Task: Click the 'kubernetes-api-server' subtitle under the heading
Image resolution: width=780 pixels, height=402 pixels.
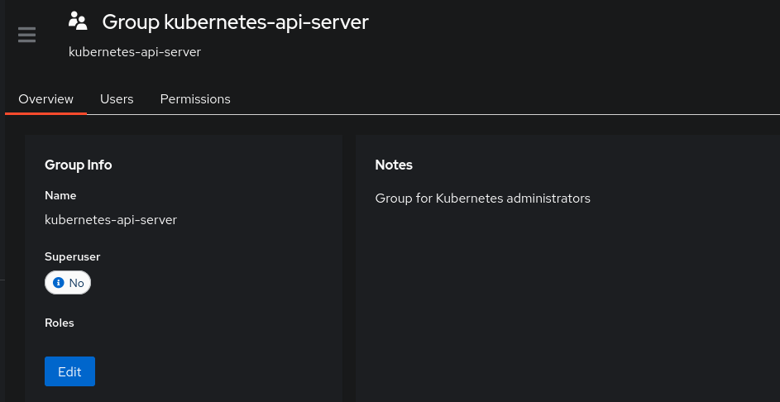Action: [135, 52]
